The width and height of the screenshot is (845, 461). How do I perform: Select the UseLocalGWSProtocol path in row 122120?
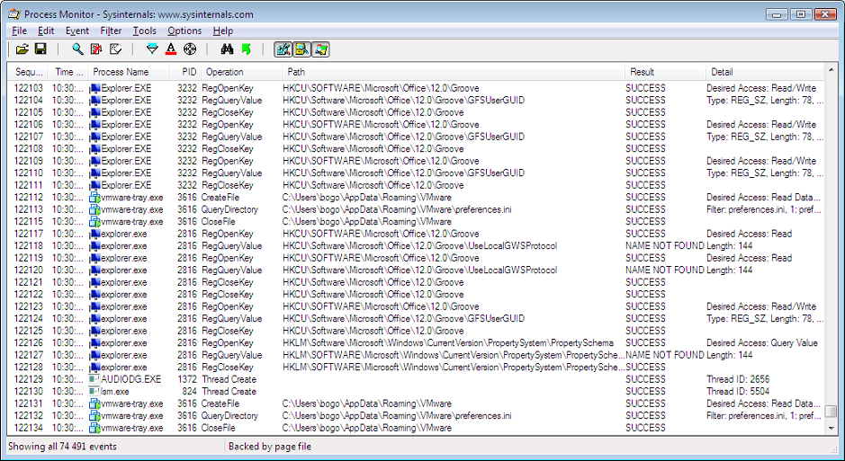pyautogui.click(x=420, y=270)
